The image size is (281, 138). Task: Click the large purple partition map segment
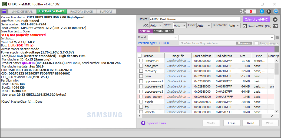tap(217, 49)
